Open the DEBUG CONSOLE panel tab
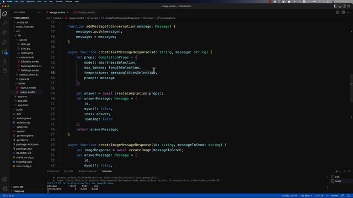This screenshot has width=353, height=198. click(x=87, y=171)
